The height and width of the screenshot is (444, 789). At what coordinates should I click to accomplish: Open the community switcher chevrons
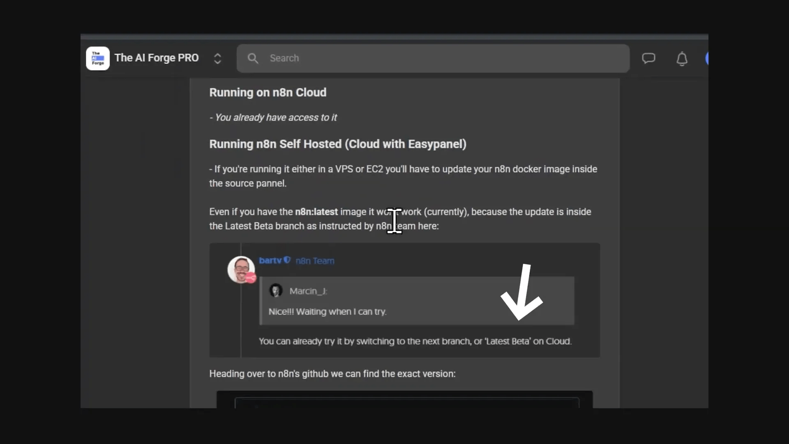click(217, 58)
